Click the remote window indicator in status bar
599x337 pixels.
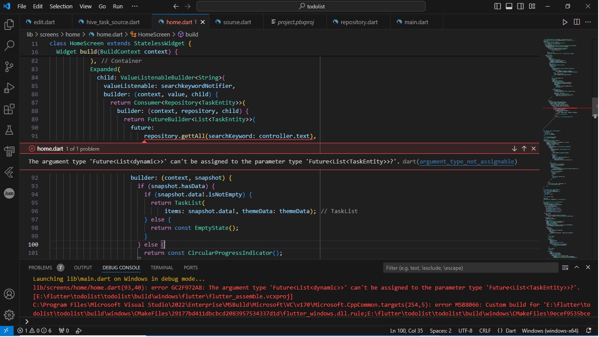pyautogui.click(x=6, y=330)
